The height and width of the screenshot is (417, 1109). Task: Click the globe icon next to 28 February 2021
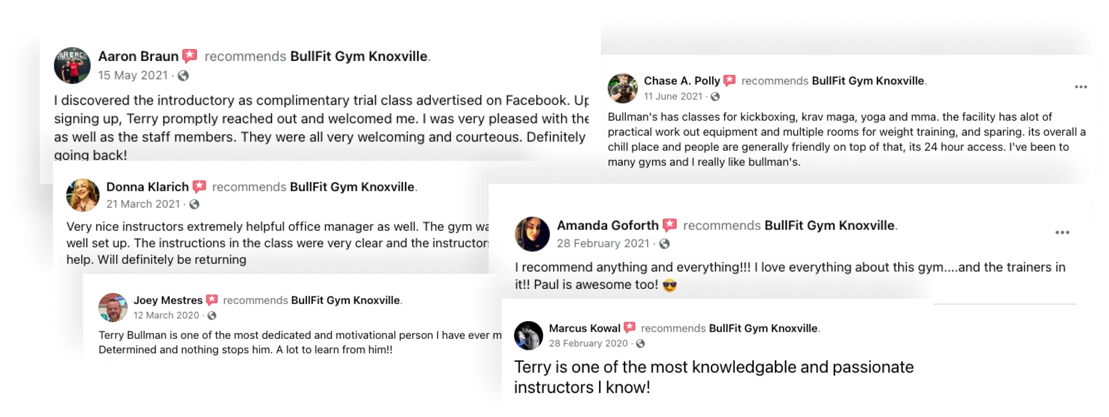665,244
